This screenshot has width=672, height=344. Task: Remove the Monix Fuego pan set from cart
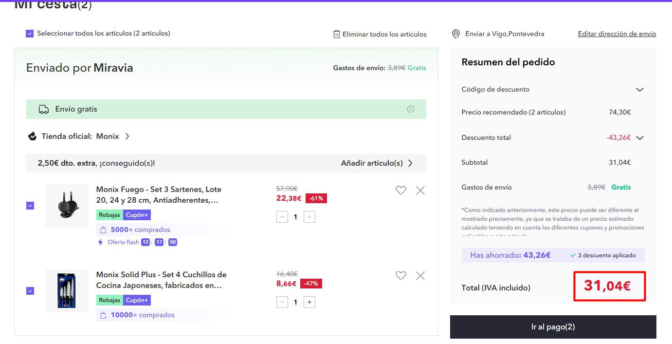(420, 191)
